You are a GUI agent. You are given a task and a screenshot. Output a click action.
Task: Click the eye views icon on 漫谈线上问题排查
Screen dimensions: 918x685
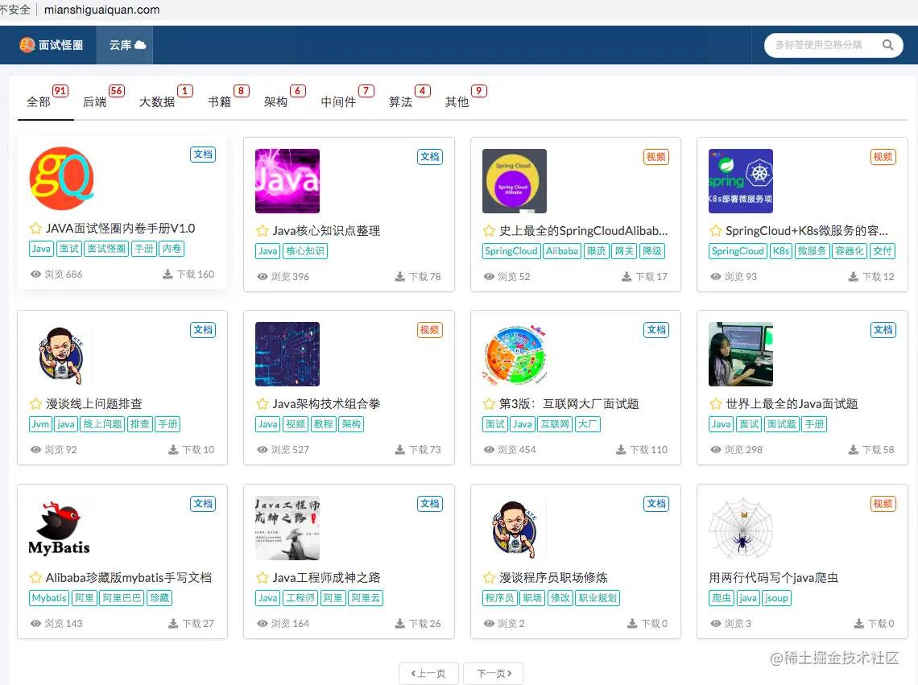(35, 450)
